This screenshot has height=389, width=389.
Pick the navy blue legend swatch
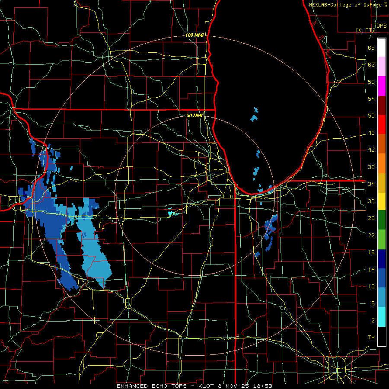(382, 259)
